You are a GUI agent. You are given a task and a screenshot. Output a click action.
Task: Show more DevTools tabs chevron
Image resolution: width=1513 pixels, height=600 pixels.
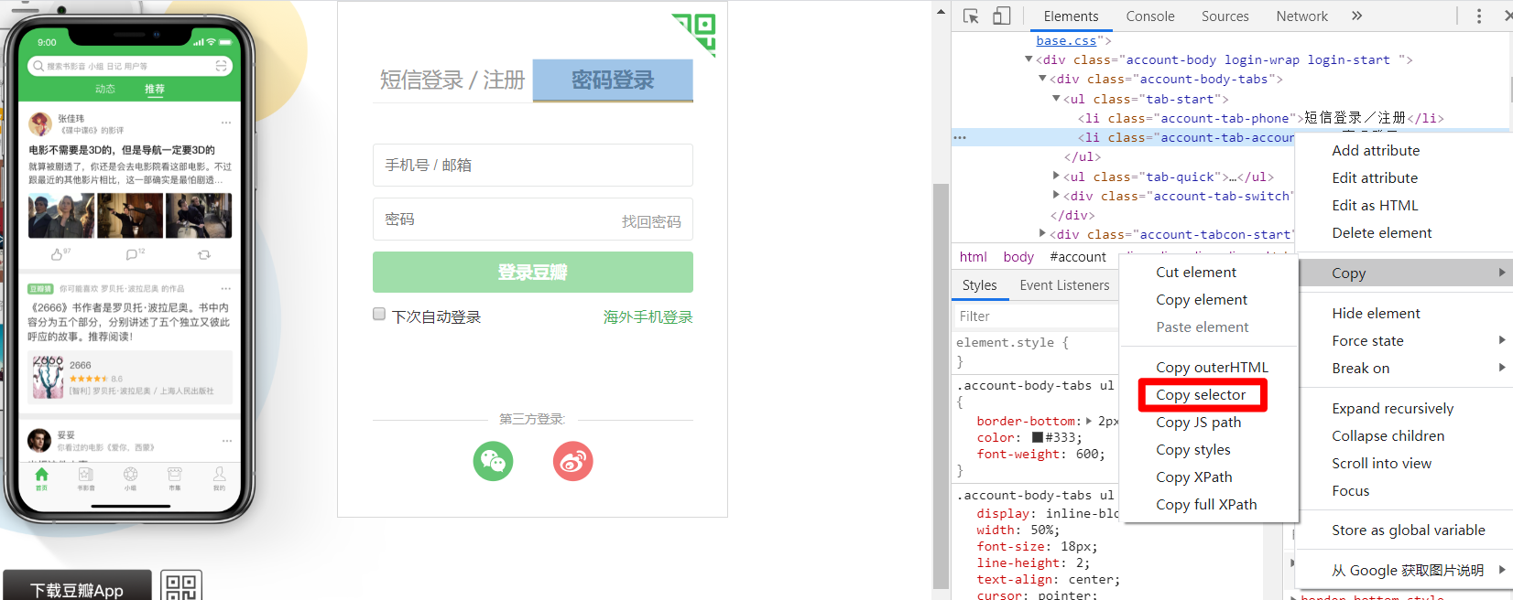tap(1357, 16)
